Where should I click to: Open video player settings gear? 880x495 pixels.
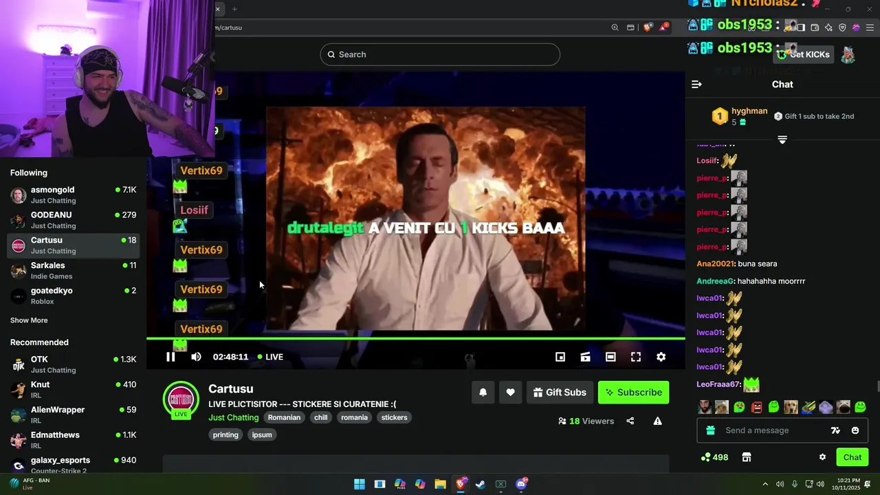coord(661,357)
